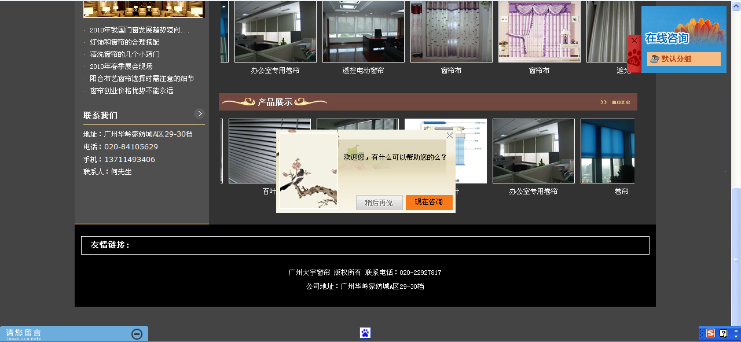The width and height of the screenshot is (741, 342).
Task: Click the red Baidu paw logo
Action: (x=634, y=58)
